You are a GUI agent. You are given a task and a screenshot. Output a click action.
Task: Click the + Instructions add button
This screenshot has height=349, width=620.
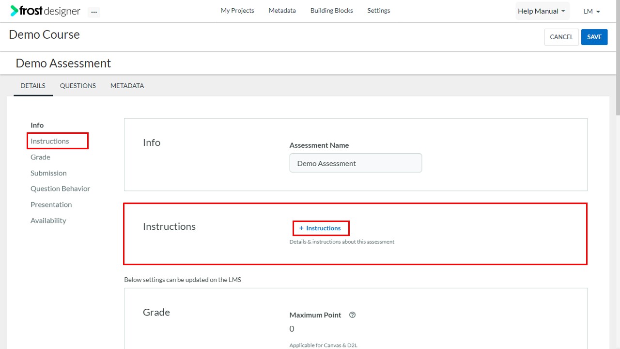click(320, 228)
